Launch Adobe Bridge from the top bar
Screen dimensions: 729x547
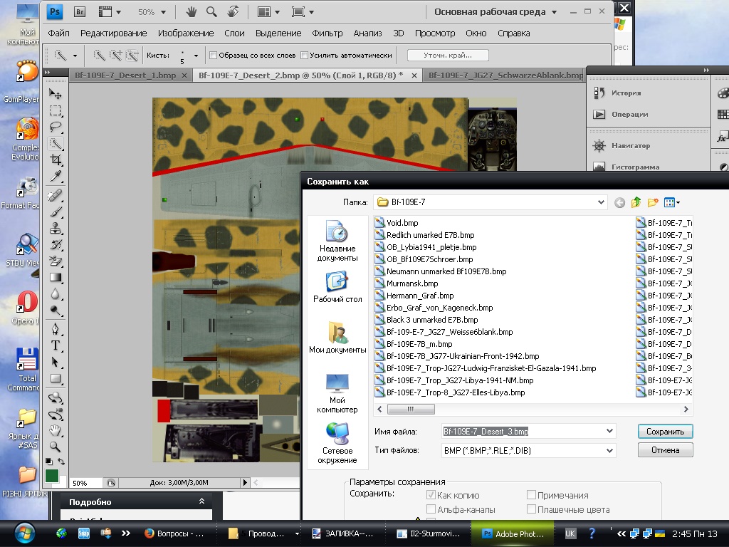point(80,12)
